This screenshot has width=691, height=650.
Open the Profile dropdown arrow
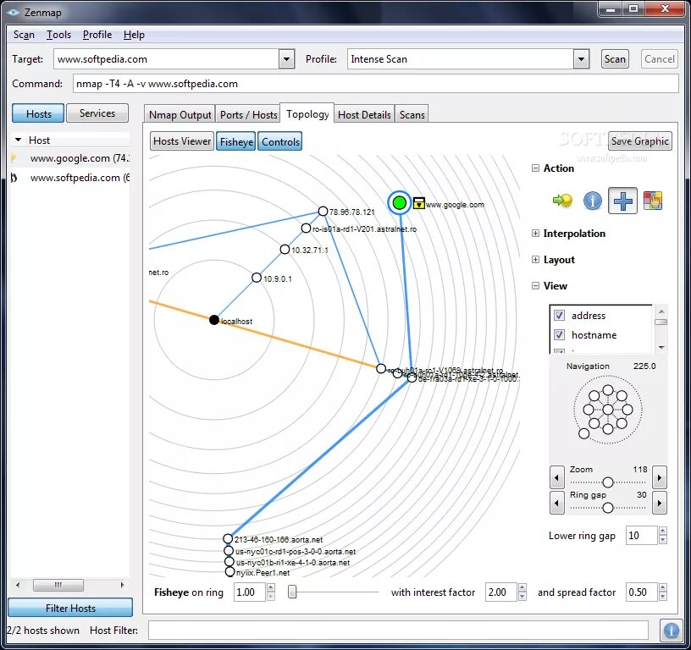(x=581, y=58)
